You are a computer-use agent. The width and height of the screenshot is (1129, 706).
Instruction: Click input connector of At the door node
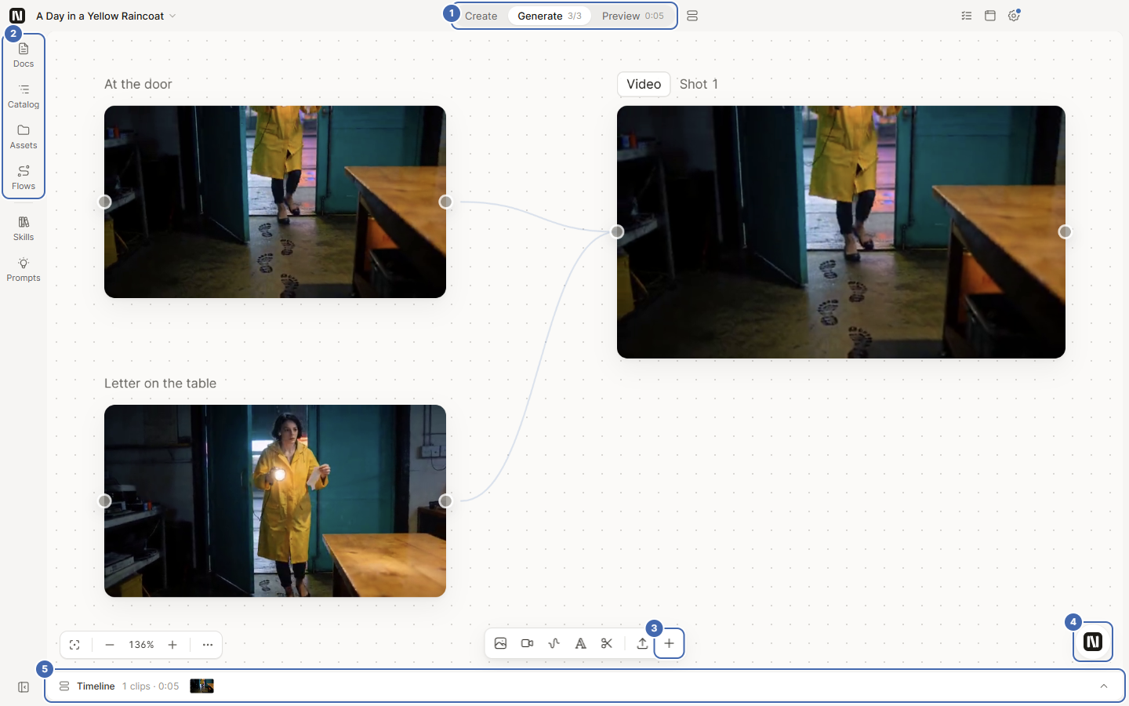pos(104,202)
